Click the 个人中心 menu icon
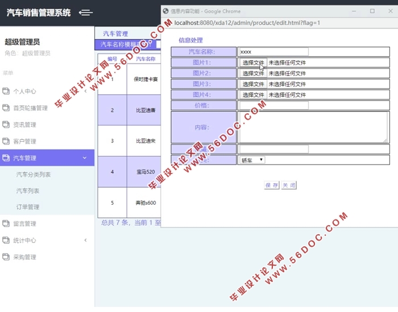The image size is (398, 312). [x=6, y=91]
